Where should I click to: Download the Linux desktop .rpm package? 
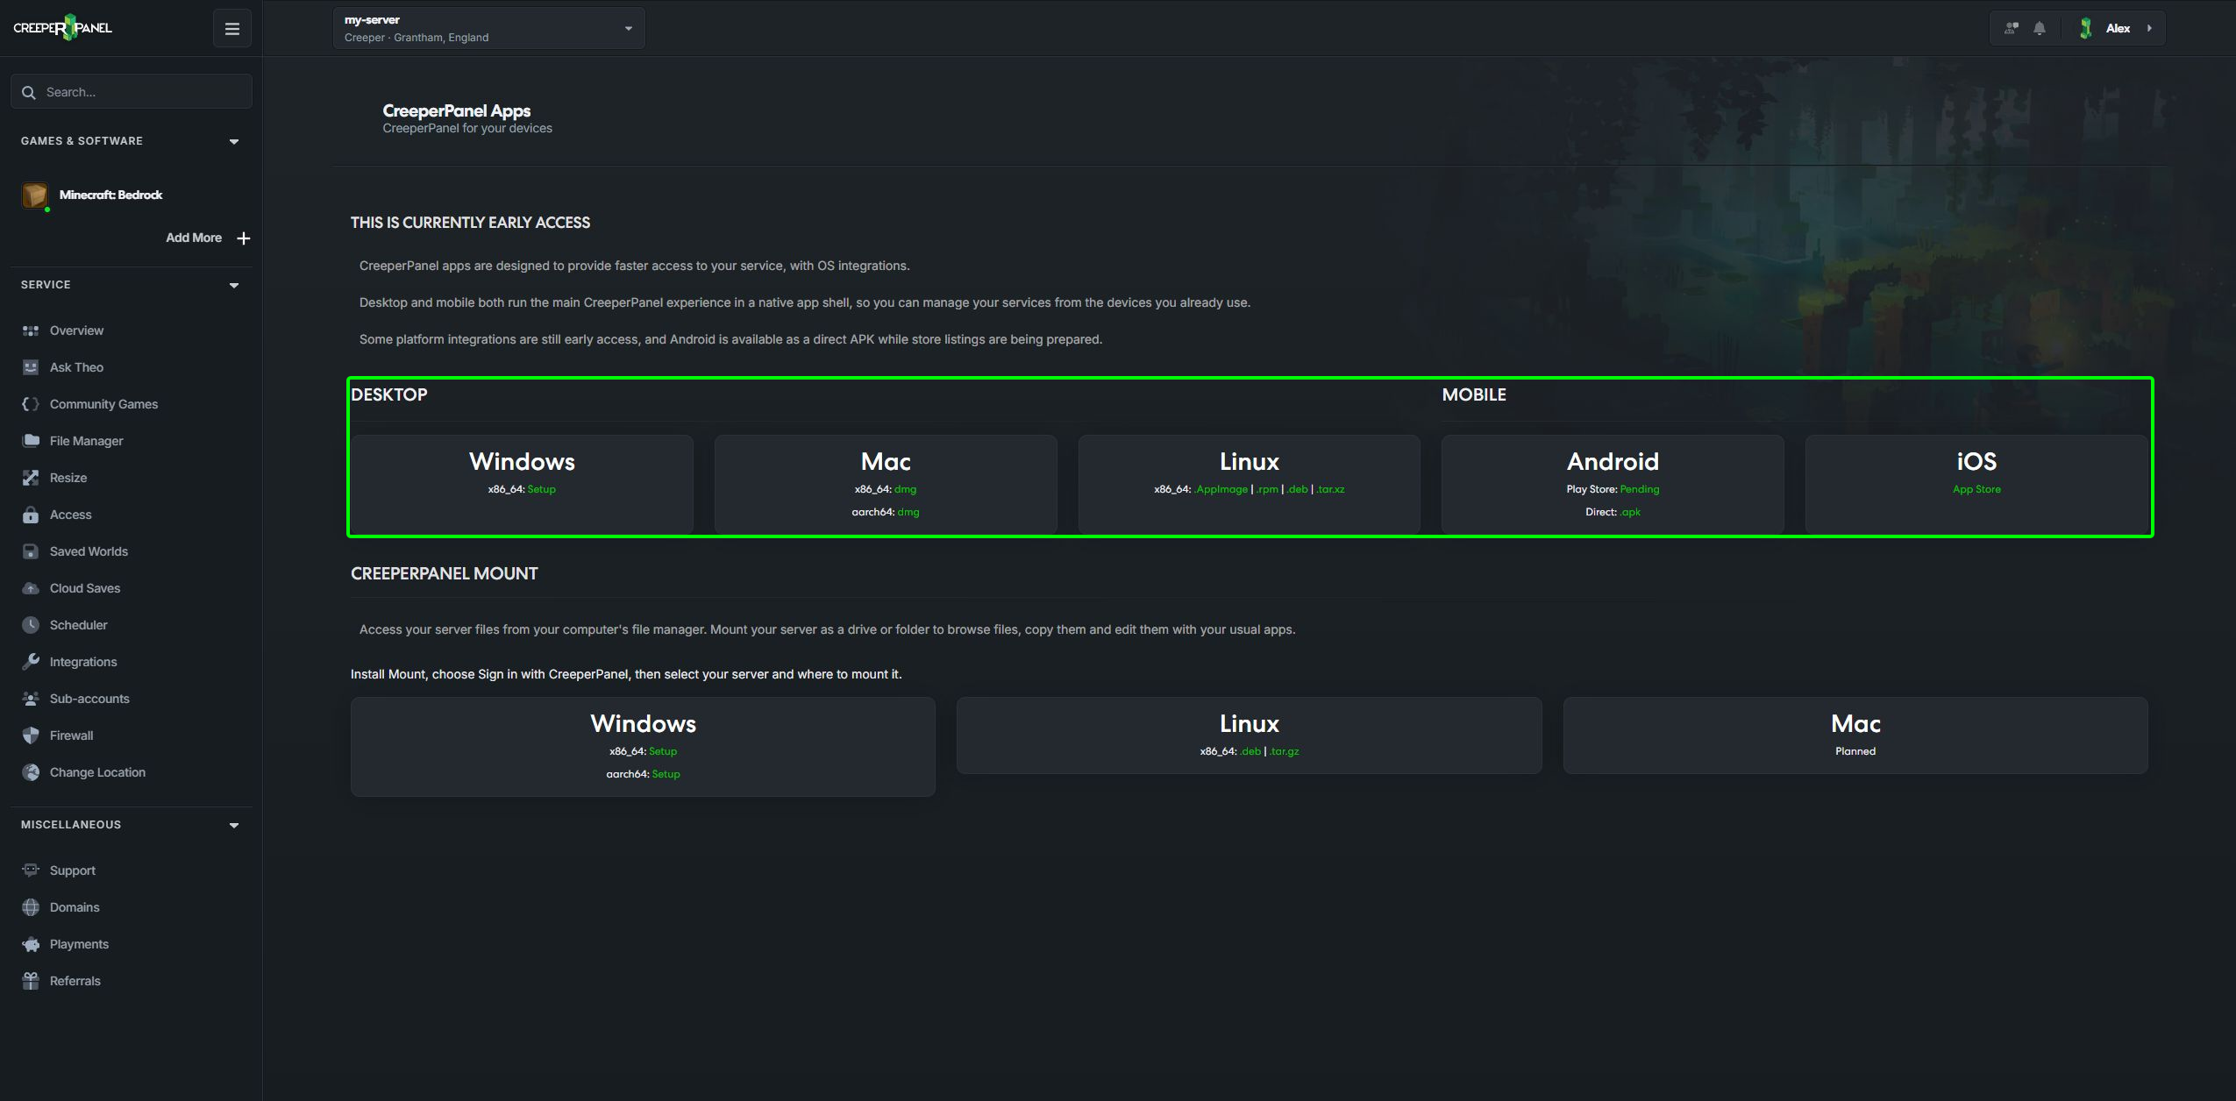[x=1267, y=489]
